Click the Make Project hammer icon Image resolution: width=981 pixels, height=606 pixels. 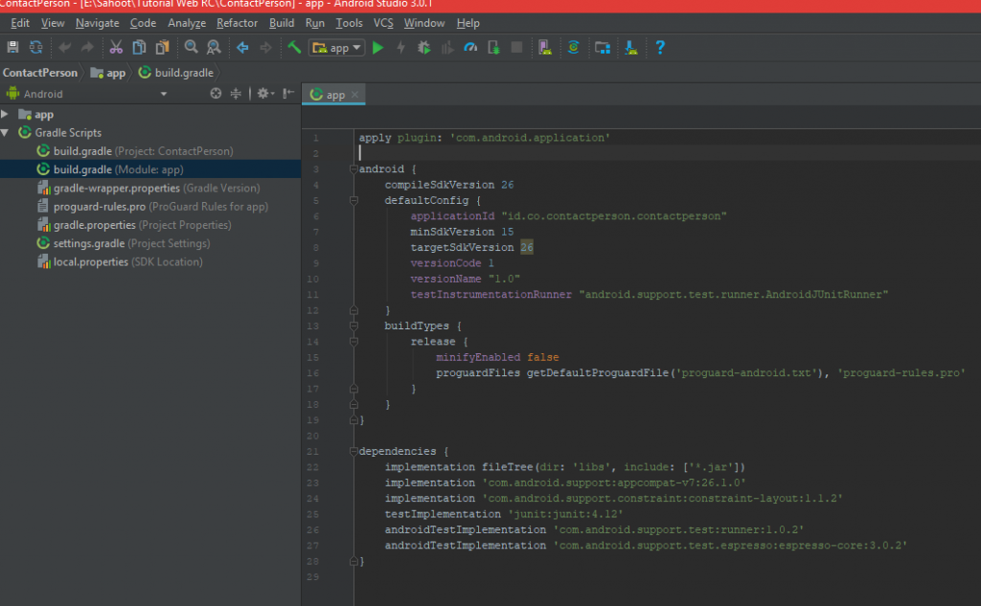[x=294, y=47]
